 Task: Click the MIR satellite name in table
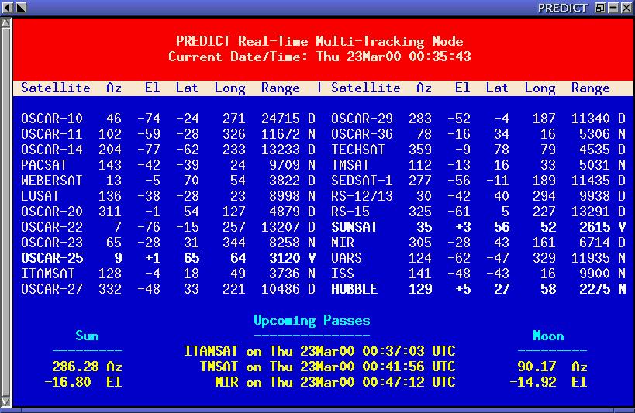pos(343,243)
